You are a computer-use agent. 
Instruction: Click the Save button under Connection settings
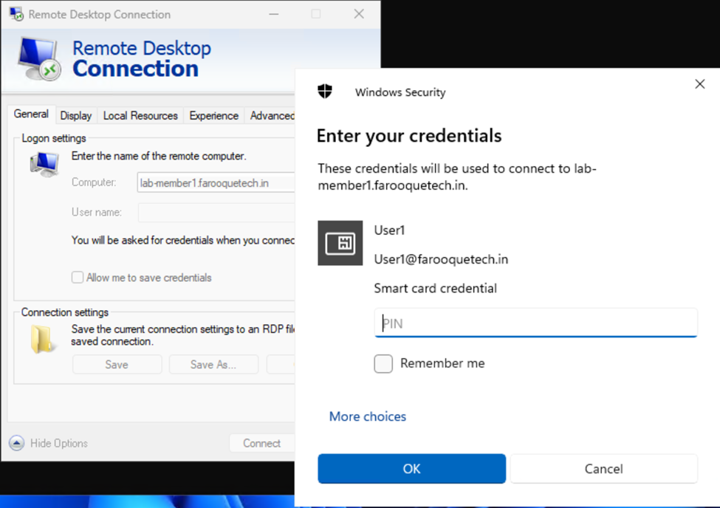117,365
